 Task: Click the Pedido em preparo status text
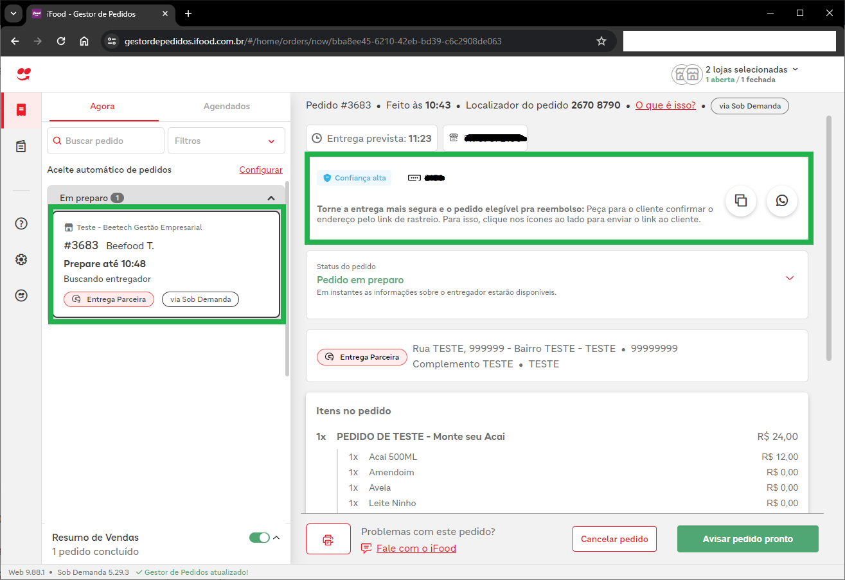[x=360, y=280]
